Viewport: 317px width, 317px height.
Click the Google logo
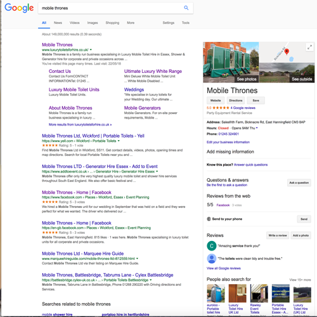click(19, 8)
